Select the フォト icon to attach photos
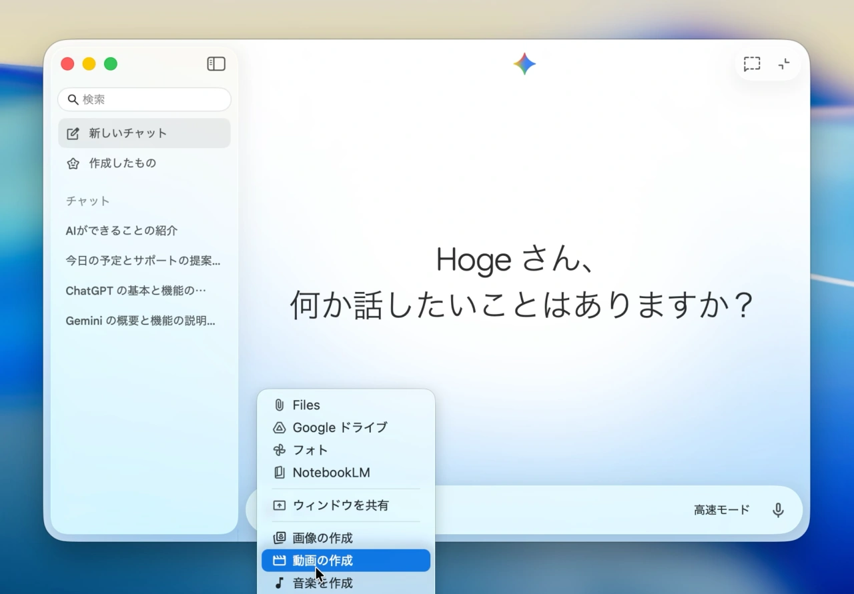This screenshot has width=854, height=594. click(278, 450)
